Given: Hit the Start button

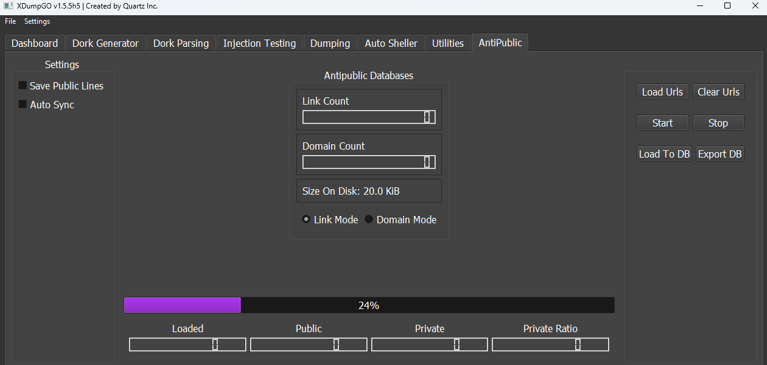Looking at the screenshot, I should tap(662, 123).
